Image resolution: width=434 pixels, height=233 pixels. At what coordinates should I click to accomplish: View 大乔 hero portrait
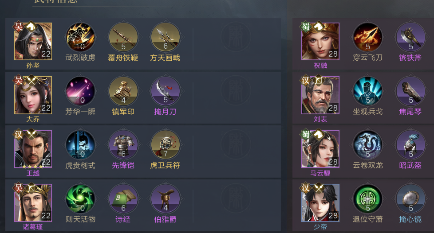click(x=33, y=95)
